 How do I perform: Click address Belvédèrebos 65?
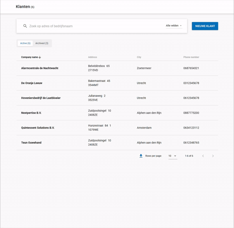point(99,66)
